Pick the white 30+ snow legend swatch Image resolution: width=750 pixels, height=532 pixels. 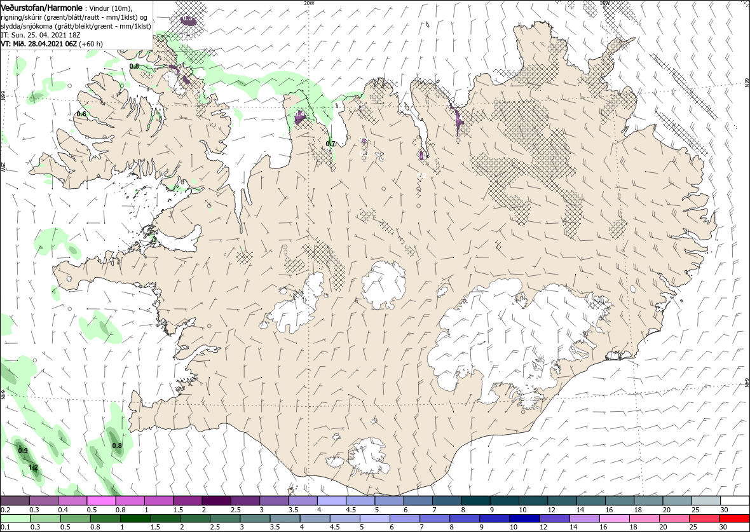(x=735, y=501)
